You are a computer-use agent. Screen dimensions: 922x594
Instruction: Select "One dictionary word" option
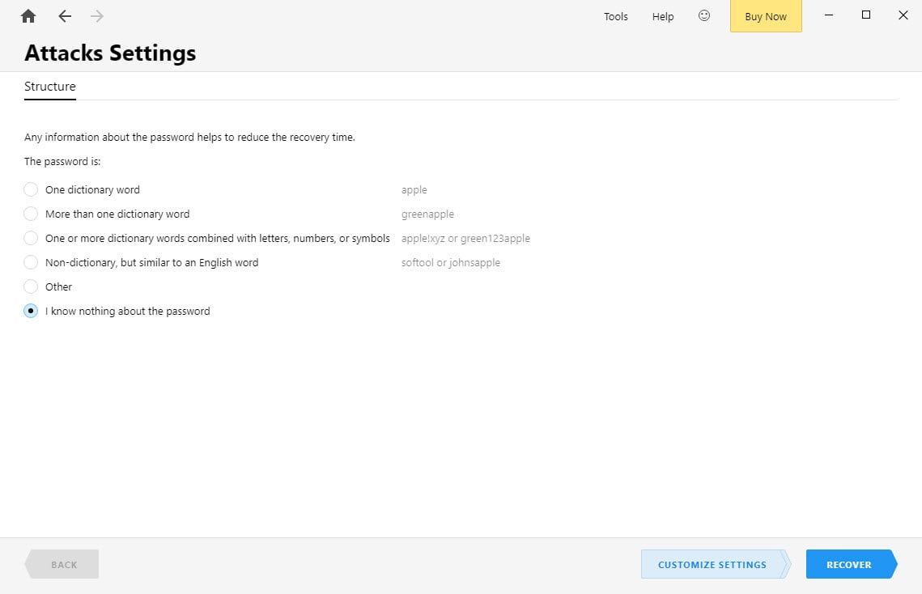[x=31, y=189]
